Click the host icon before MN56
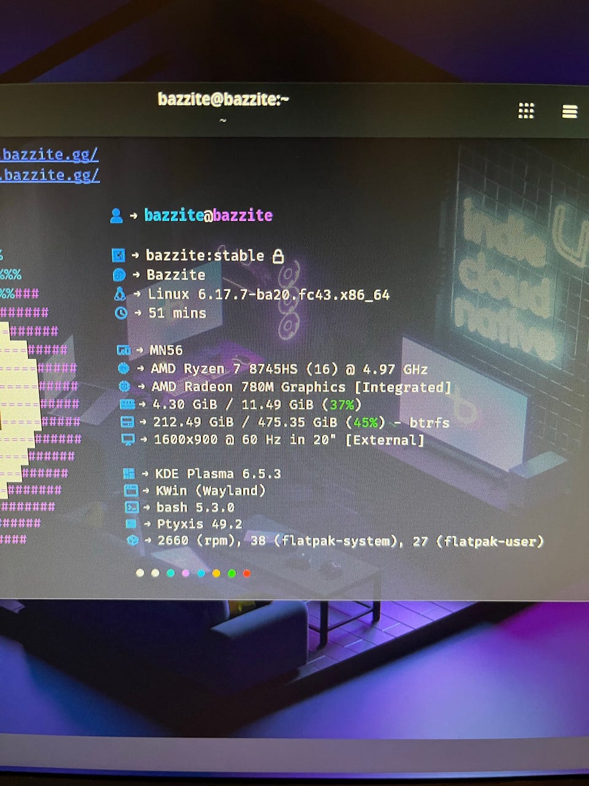This screenshot has height=786, width=589. coord(123,350)
